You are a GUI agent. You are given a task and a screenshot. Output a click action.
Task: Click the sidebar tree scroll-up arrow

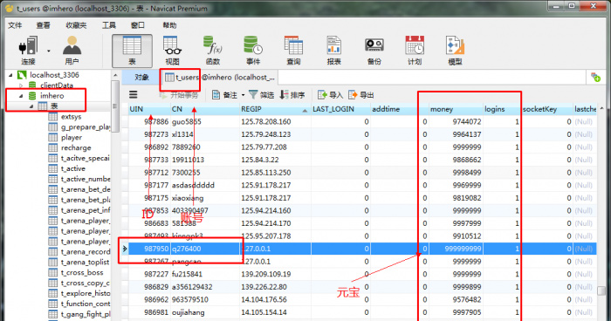point(115,75)
